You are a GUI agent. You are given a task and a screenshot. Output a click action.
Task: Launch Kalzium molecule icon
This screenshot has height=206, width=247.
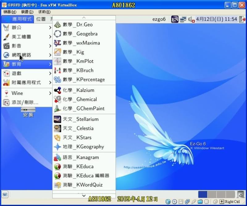pos(57,90)
